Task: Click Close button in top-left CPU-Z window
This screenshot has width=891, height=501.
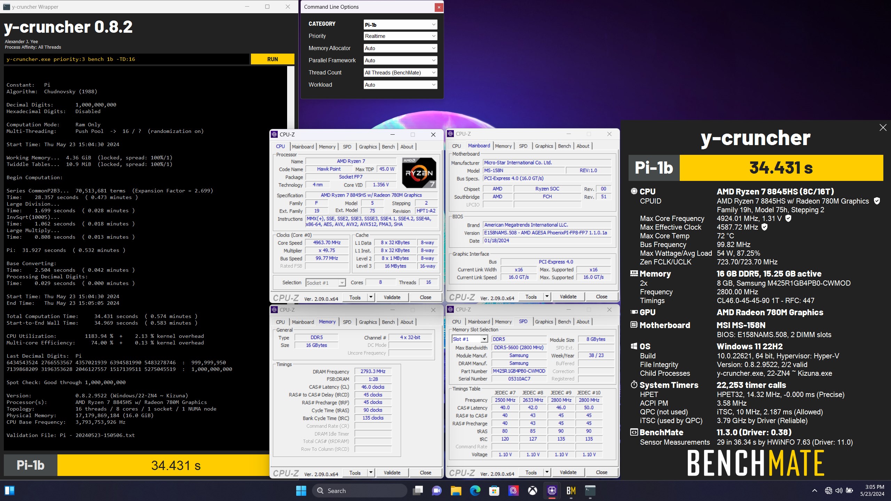Action: click(x=425, y=297)
